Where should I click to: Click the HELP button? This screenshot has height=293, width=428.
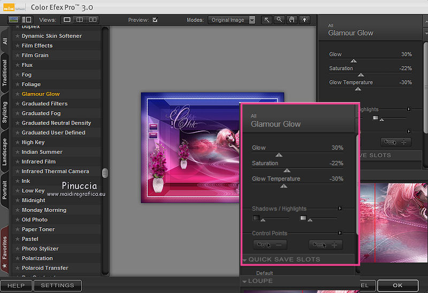point(16,286)
